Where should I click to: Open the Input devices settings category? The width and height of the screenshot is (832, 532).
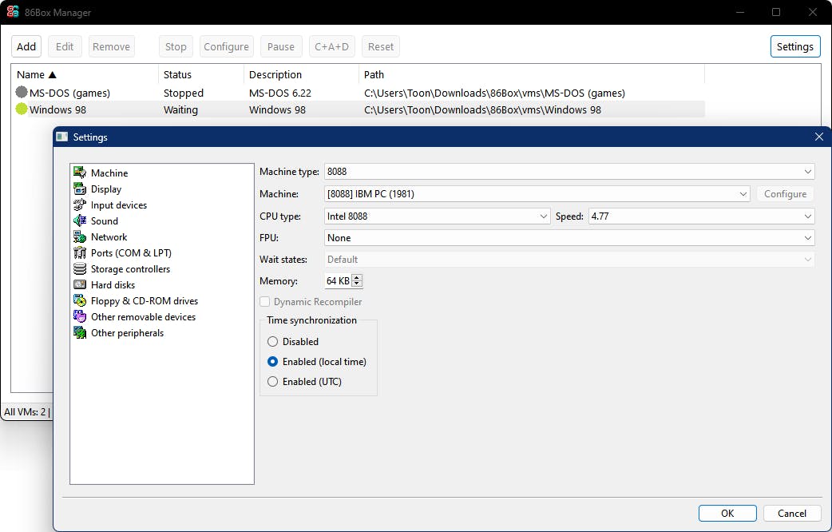coord(119,205)
